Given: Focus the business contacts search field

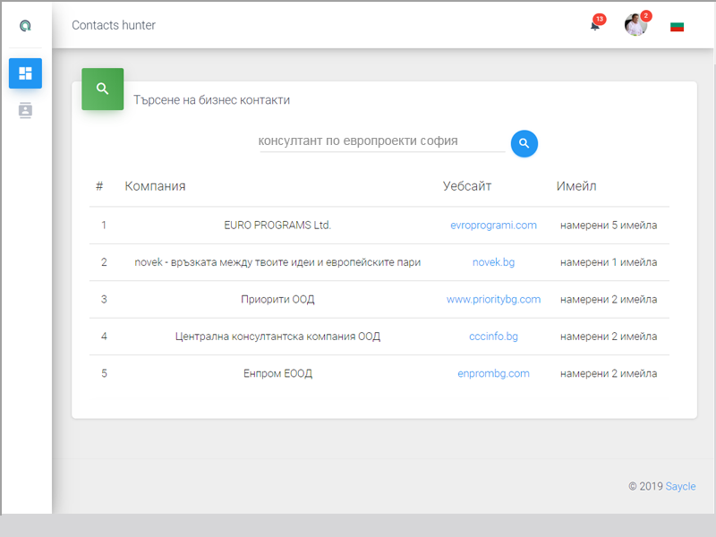Looking at the screenshot, I should click(381, 141).
